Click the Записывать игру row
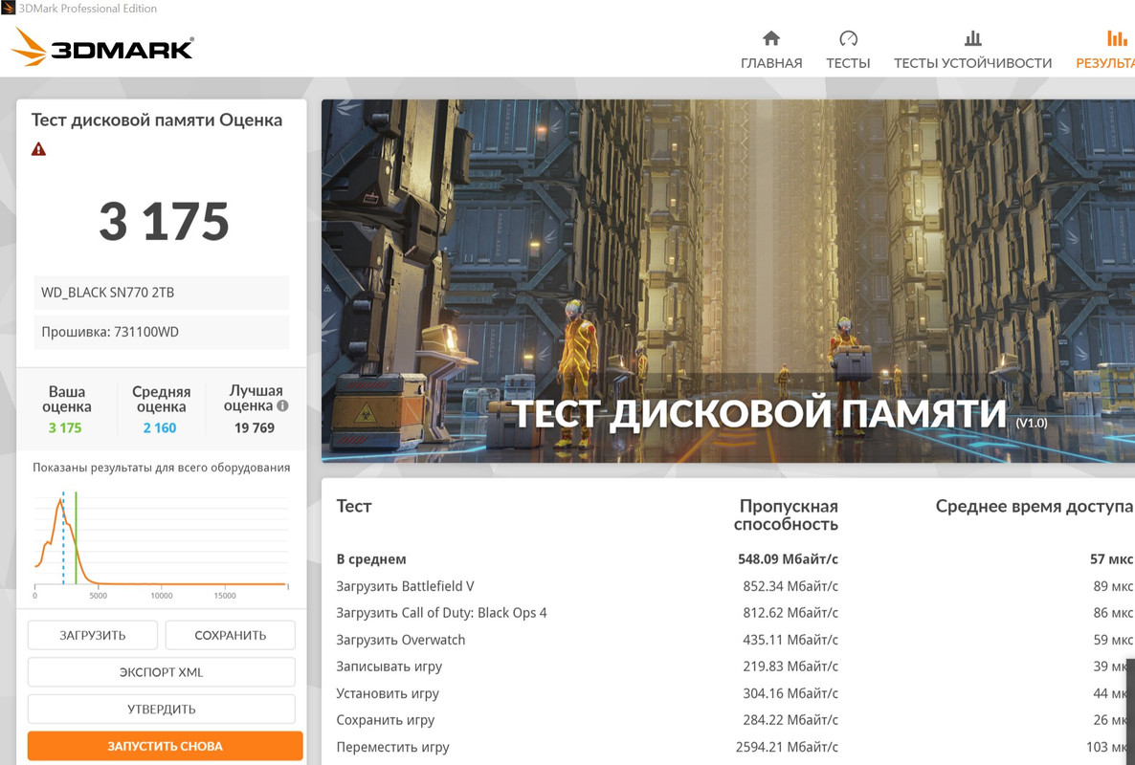This screenshot has width=1135, height=765. click(x=735, y=666)
